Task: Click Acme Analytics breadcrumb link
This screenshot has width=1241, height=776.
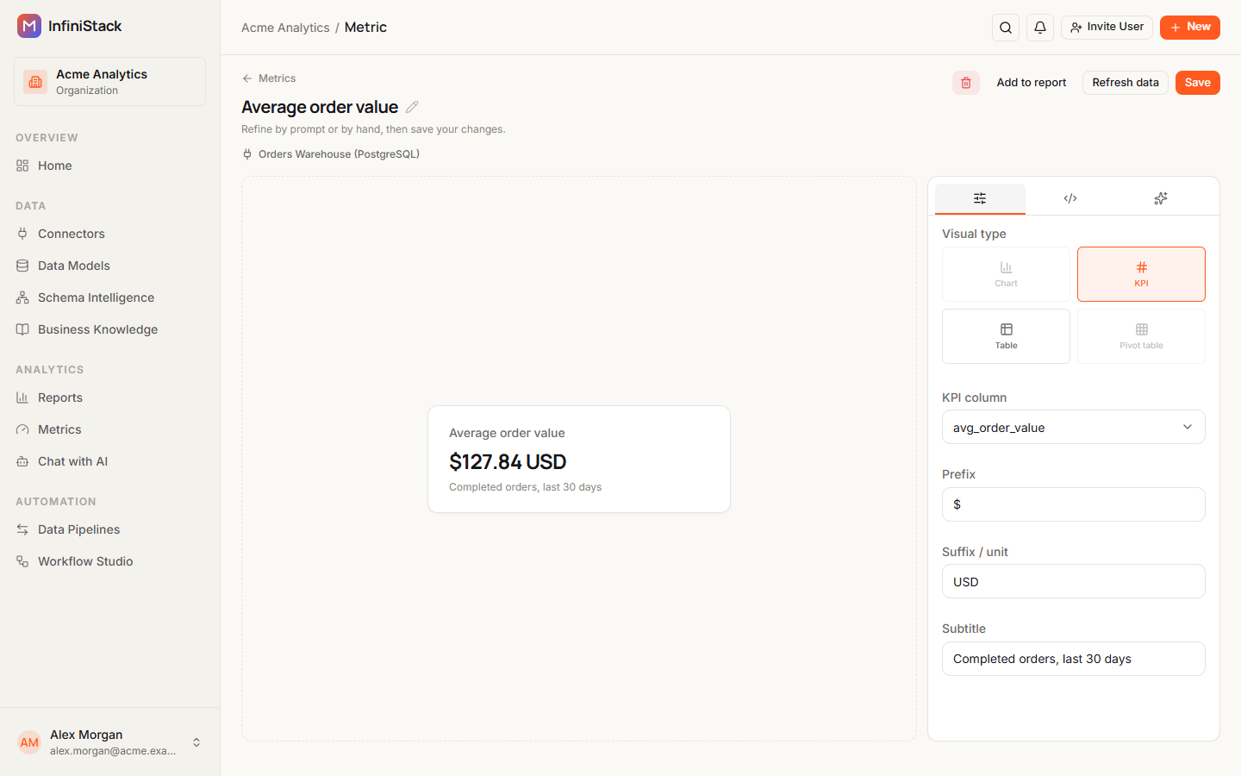Action: coord(285,28)
